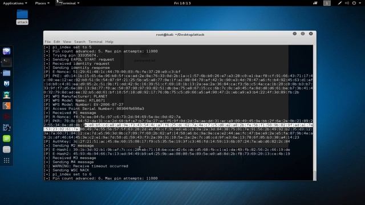Launch the BeEF dock icon

point(6,128)
